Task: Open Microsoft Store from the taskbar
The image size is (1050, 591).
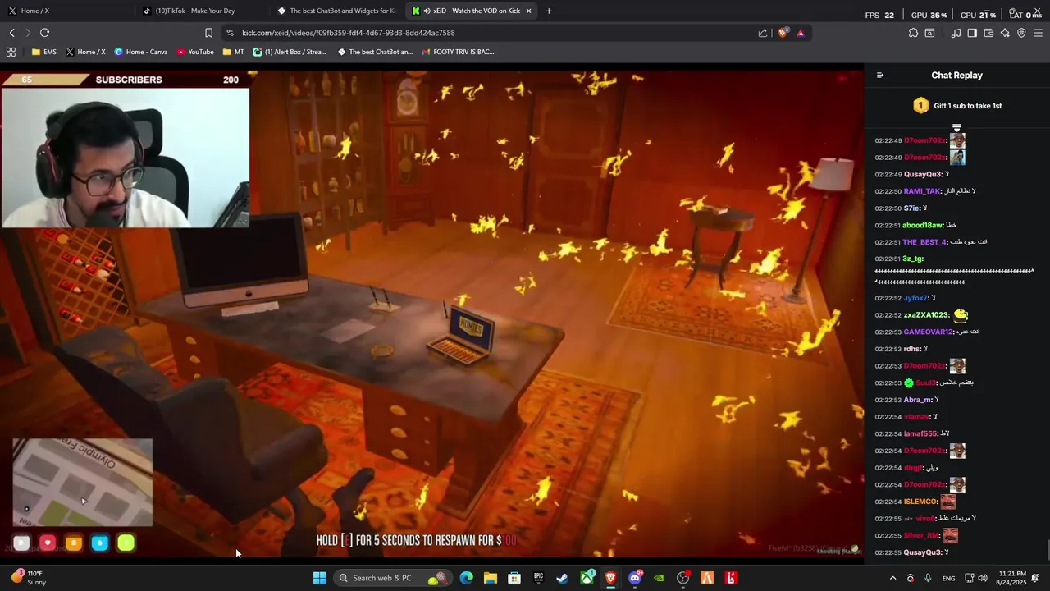Action: (514, 578)
